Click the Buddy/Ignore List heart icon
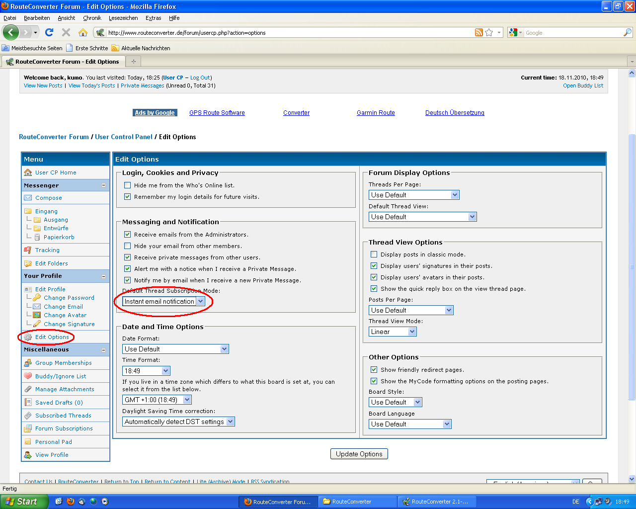This screenshot has width=636, height=509. pos(28,376)
